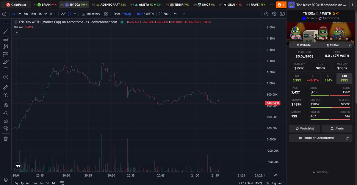This screenshot has width=357, height=185.
Task: Switch denomination to USD
Action: tap(140, 14)
